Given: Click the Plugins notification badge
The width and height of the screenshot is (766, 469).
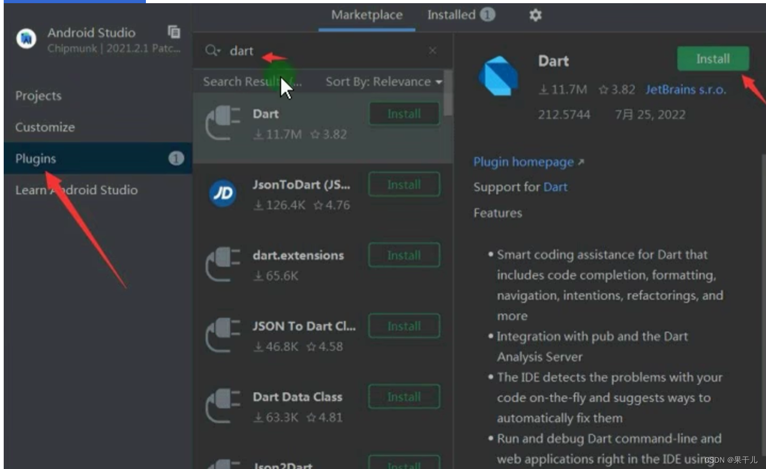Looking at the screenshot, I should (x=176, y=158).
